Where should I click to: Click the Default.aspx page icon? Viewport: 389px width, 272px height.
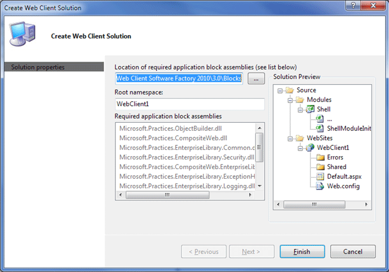point(320,176)
